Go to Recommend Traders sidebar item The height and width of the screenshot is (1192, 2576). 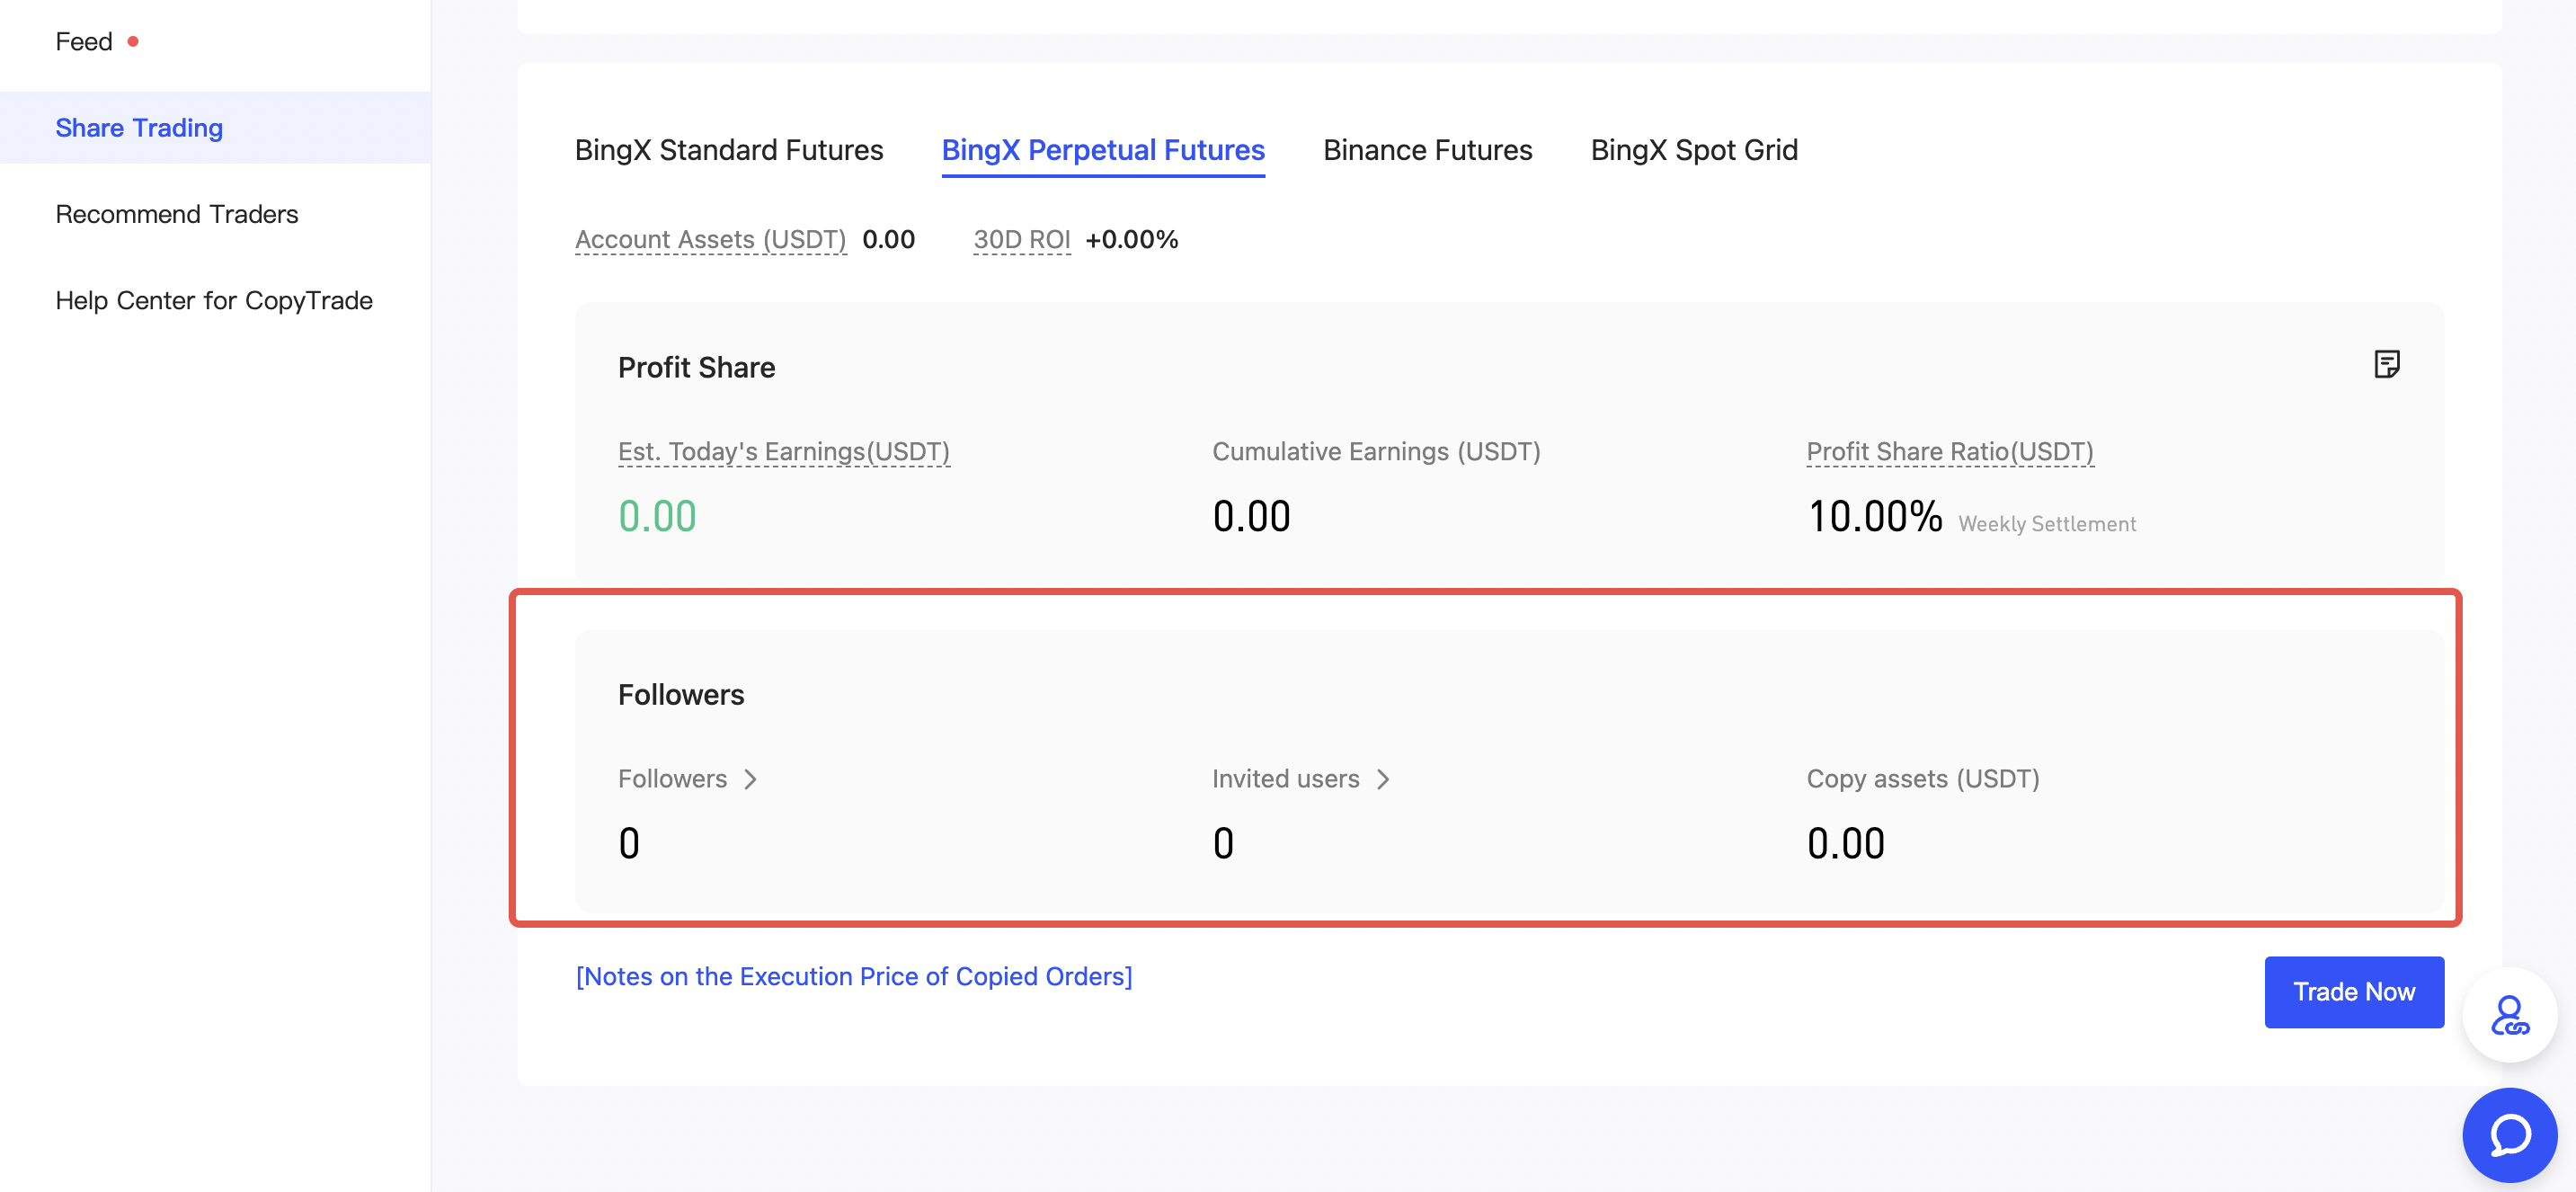click(x=177, y=214)
